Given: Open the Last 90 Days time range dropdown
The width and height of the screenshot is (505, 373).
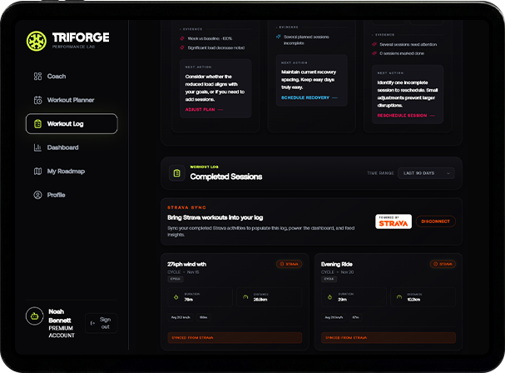Looking at the screenshot, I should click(x=426, y=173).
